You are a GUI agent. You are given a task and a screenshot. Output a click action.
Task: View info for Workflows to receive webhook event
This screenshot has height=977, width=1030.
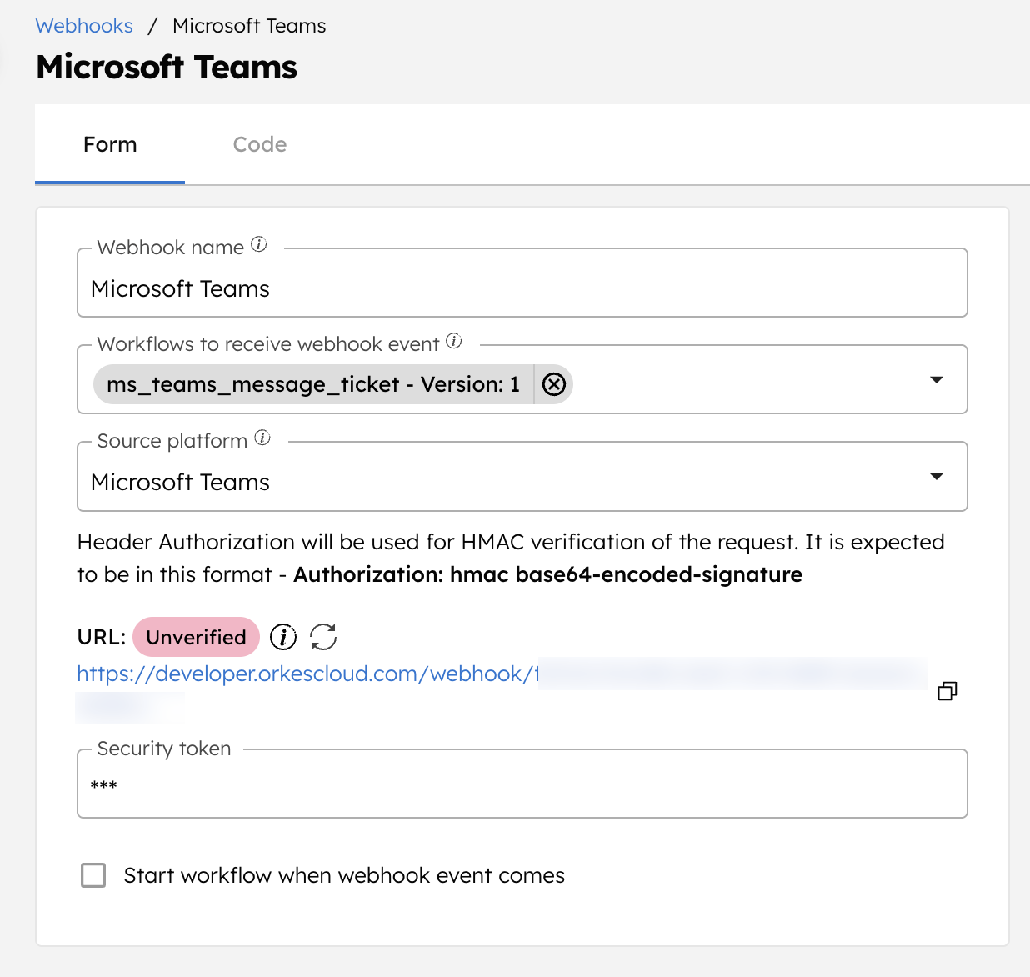point(453,341)
